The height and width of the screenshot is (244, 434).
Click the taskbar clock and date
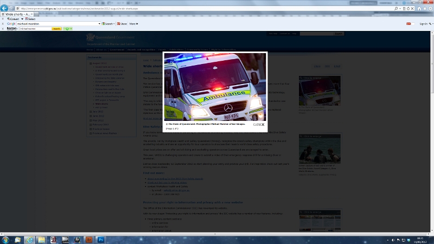coord(420,240)
